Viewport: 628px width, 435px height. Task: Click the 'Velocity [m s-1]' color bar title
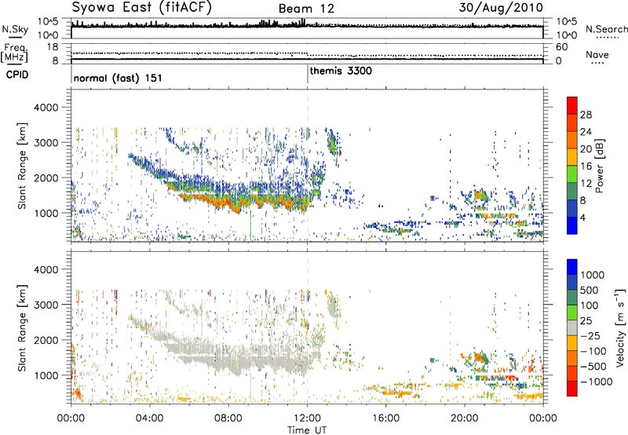(x=620, y=327)
